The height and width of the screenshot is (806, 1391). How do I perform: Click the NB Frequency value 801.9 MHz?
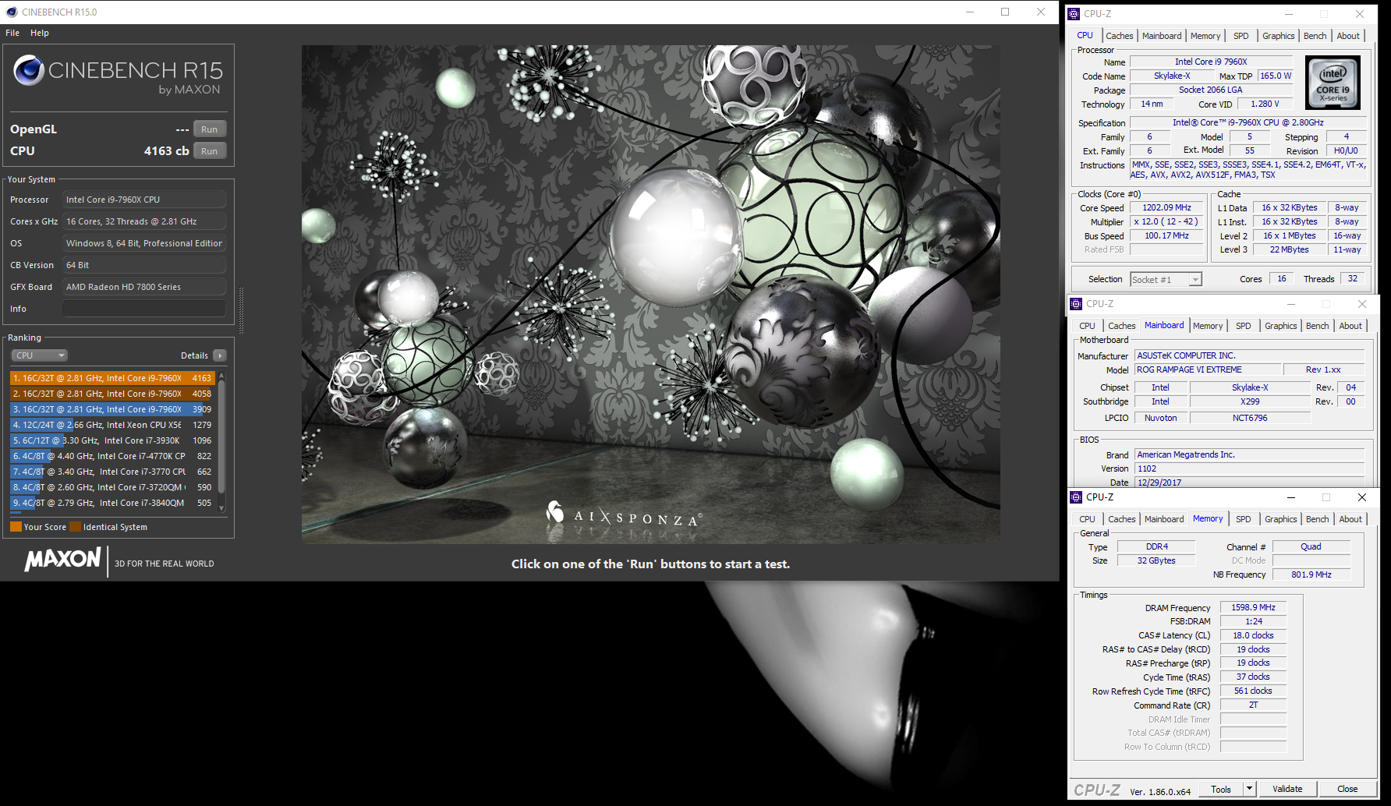1311,574
